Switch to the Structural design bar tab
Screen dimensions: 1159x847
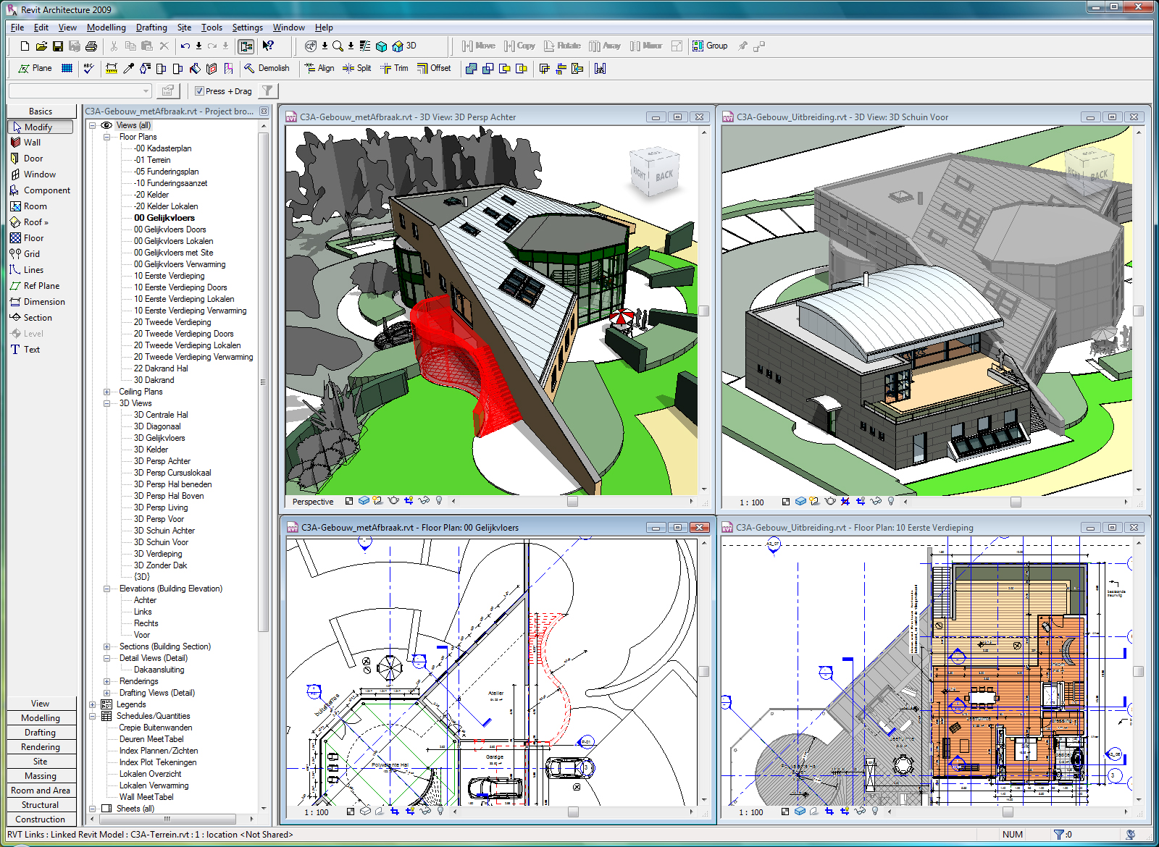pos(41,805)
